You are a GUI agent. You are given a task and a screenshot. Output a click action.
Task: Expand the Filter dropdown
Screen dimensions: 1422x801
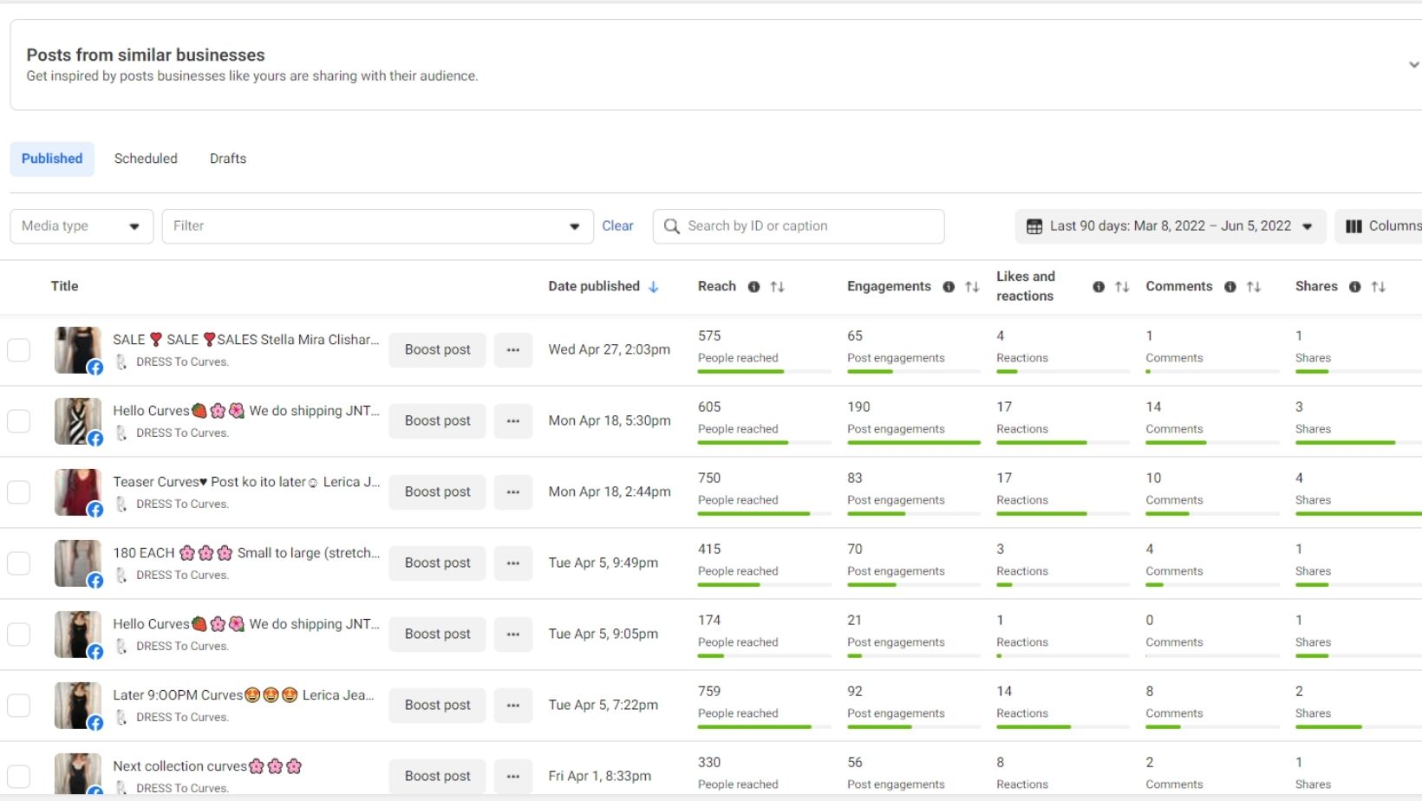[x=377, y=226]
